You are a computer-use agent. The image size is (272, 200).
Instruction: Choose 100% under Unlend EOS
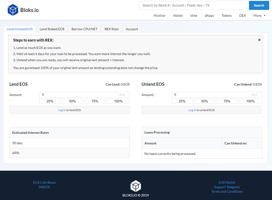(251, 101)
